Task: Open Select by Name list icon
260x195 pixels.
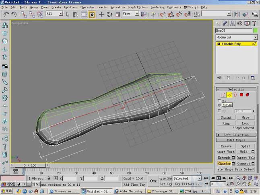Action: click(x=75, y=14)
